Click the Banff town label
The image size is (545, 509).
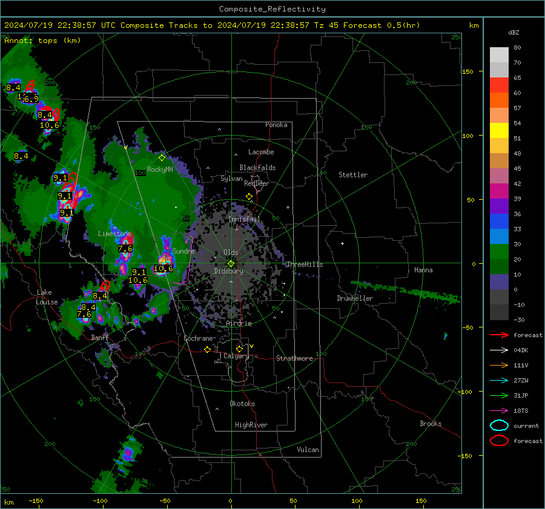[100, 337]
